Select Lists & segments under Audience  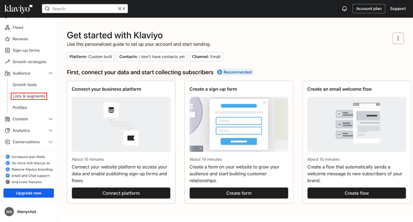(29, 96)
